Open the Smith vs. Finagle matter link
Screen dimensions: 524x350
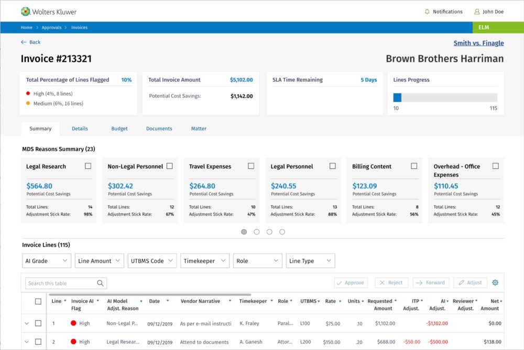[x=478, y=43]
